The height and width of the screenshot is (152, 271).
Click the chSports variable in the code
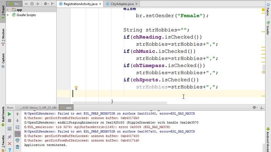pos(146,80)
